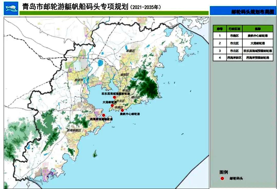Click the 即墨区 label on the map
Screen dimensions: 277x189
tap(130, 51)
